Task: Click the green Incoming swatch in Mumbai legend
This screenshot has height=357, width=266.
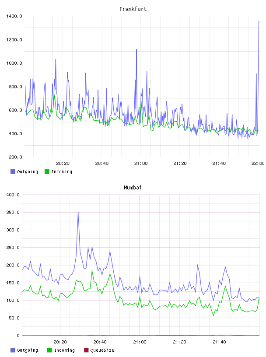Action: [49, 350]
